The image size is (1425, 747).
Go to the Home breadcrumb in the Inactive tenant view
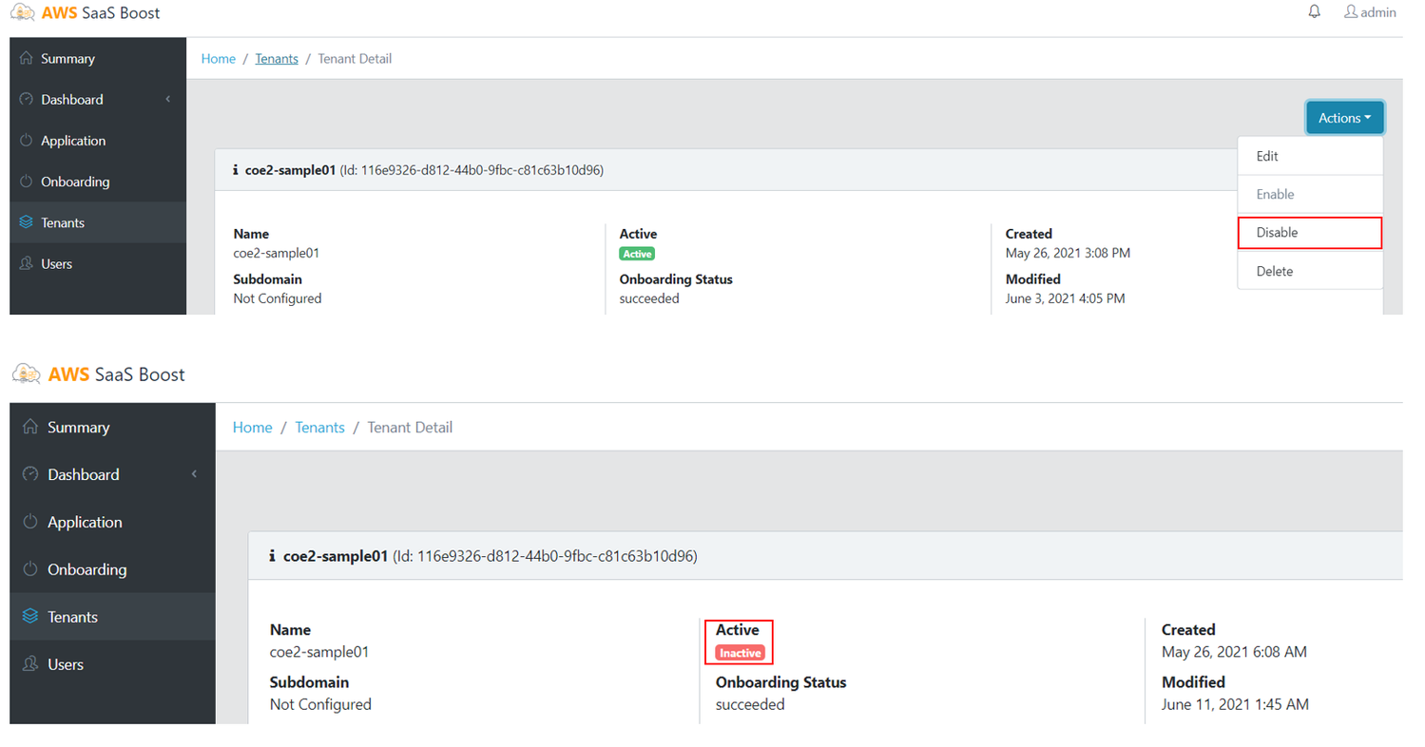point(252,428)
